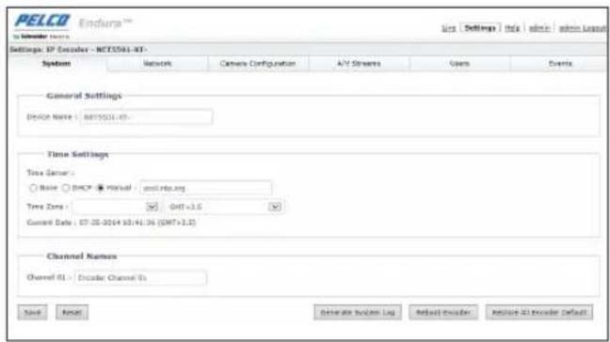The image size is (610, 342).
Task: Click Restore All Encoder Default button
Action: pos(539,313)
